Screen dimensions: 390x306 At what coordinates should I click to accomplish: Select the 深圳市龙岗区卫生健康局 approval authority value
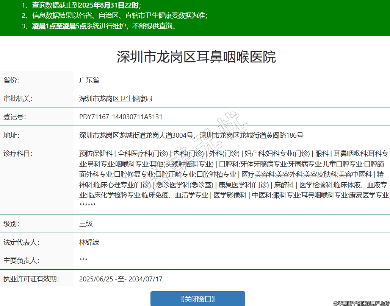click(116, 99)
